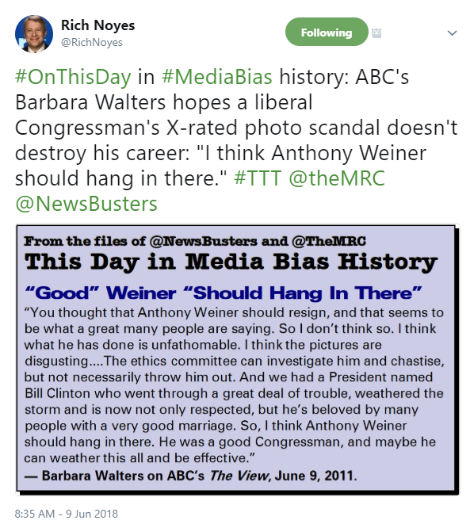The image size is (470, 524).
Task: Open the @theMRC mention
Action: [x=337, y=178]
